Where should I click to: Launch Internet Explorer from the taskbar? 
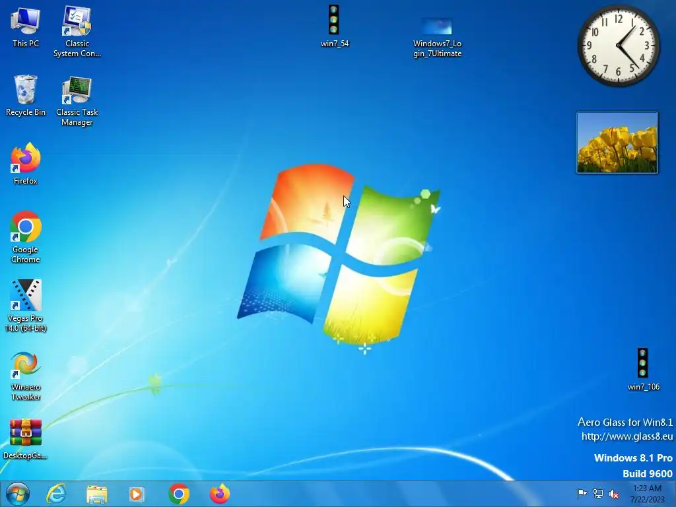click(x=56, y=494)
